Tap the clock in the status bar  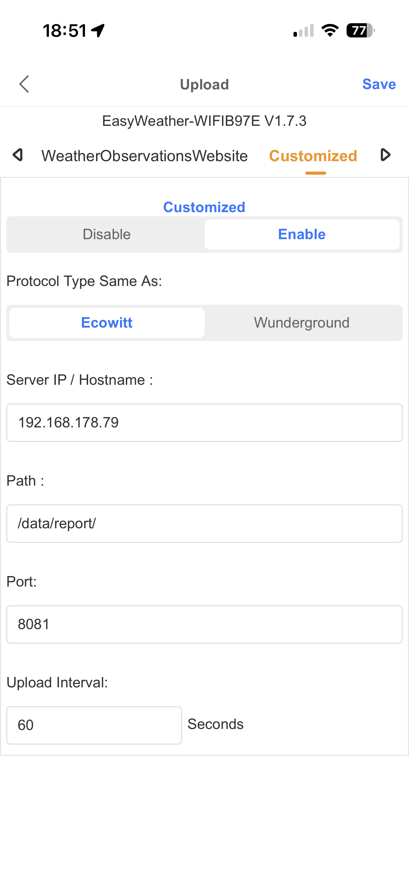(x=65, y=31)
